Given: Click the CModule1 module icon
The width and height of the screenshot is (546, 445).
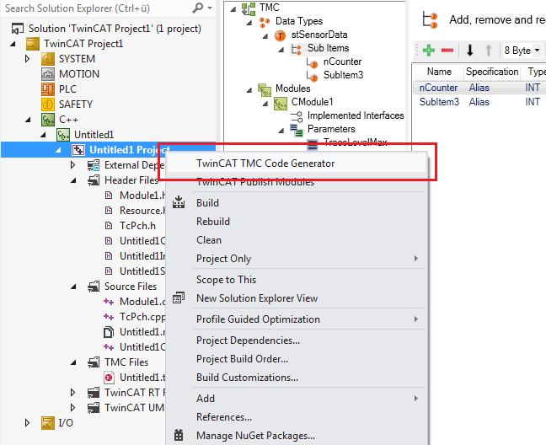Looking at the screenshot, I should [281, 103].
